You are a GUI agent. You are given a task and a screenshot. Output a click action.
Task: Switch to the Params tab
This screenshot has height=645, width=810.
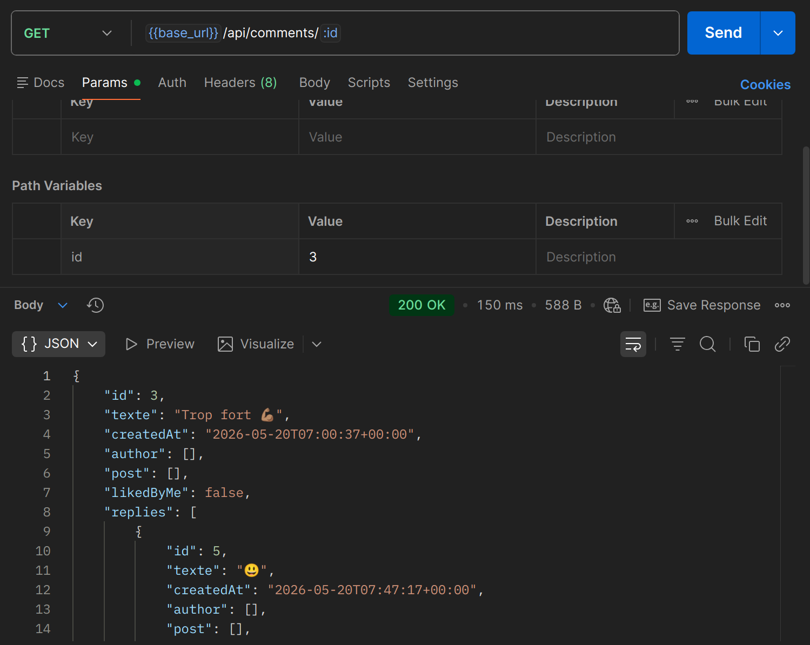click(111, 83)
